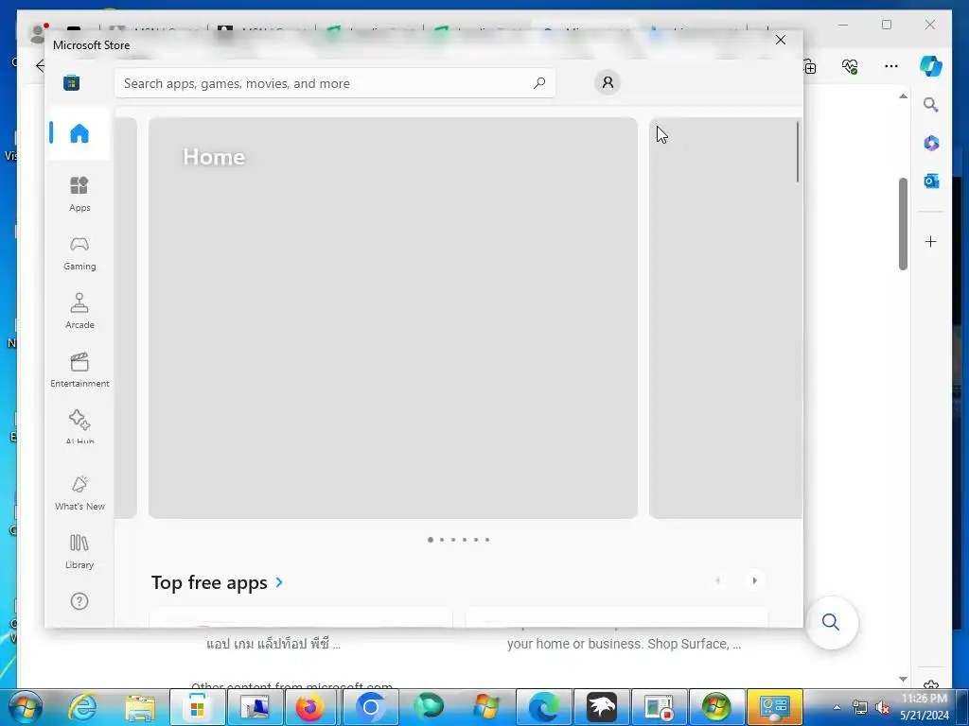Click the Microsoft Store logo icon
Viewport: 969px width, 726px height.
(x=72, y=83)
